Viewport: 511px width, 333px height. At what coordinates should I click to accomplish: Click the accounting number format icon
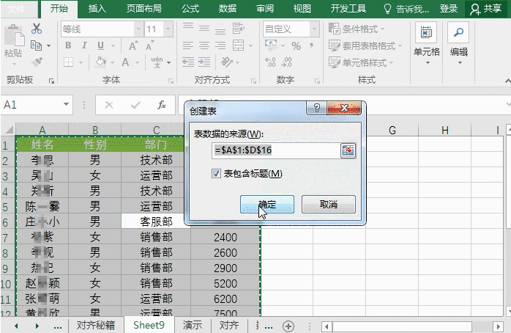(x=271, y=45)
